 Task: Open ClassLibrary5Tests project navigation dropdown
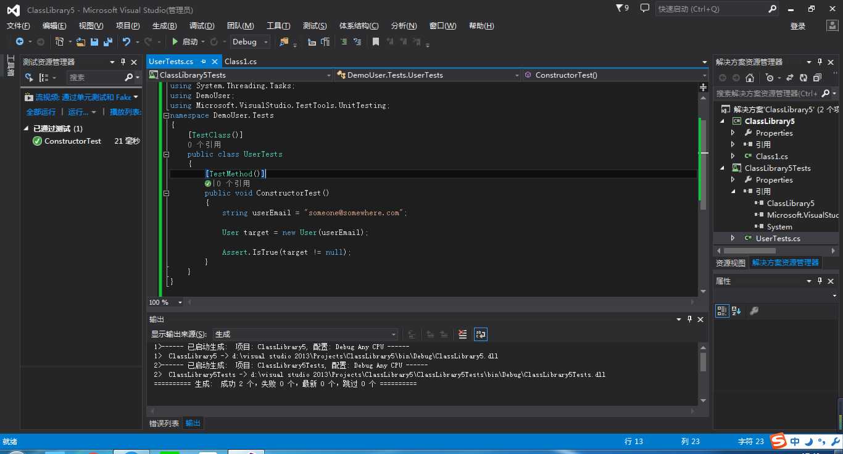pyautogui.click(x=241, y=75)
